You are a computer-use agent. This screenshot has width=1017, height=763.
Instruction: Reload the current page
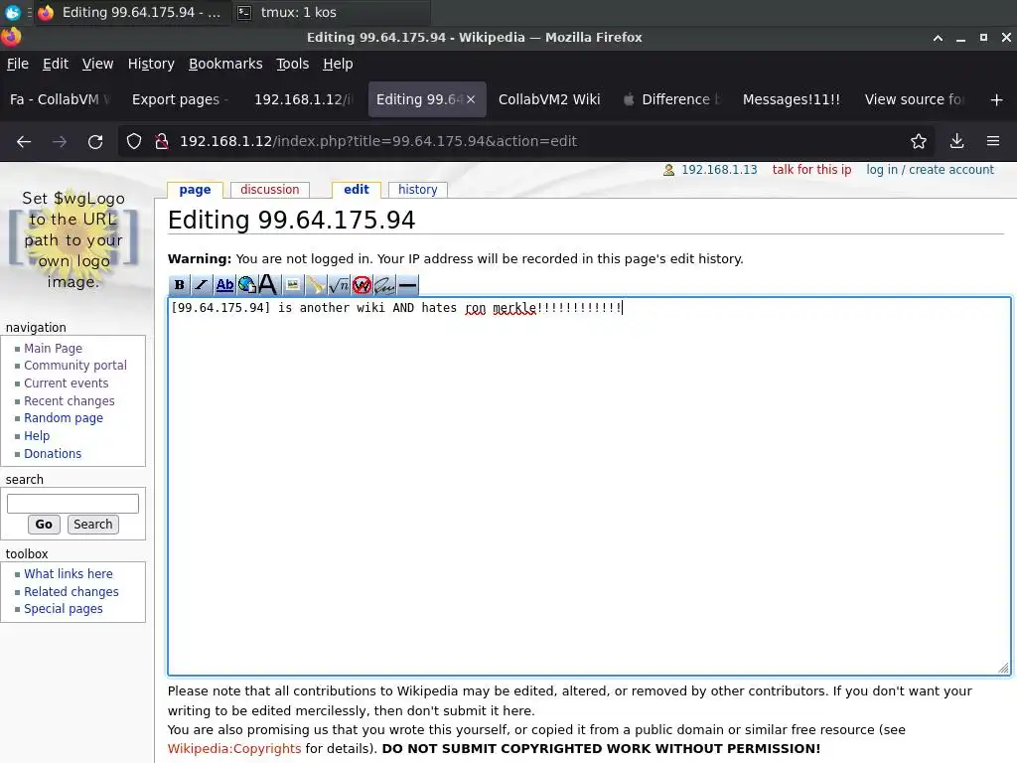pos(95,141)
